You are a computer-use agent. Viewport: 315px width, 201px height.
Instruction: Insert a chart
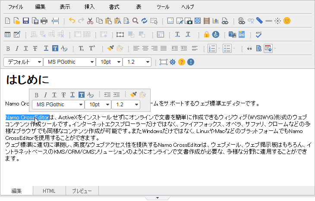pos(216,21)
